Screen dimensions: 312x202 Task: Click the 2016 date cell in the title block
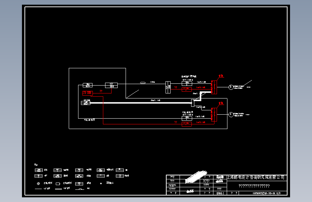click(220, 193)
